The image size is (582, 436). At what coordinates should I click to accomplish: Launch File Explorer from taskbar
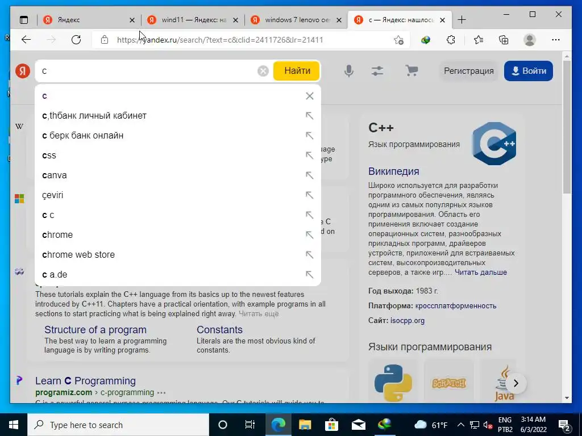point(305,425)
